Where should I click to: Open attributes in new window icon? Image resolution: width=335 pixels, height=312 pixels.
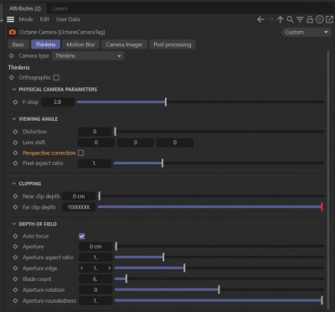329,19
